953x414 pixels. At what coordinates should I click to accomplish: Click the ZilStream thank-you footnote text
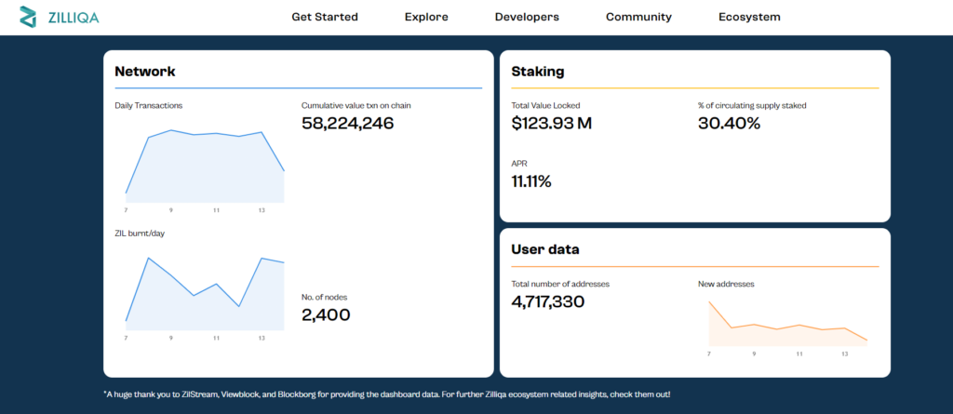point(386,394)
